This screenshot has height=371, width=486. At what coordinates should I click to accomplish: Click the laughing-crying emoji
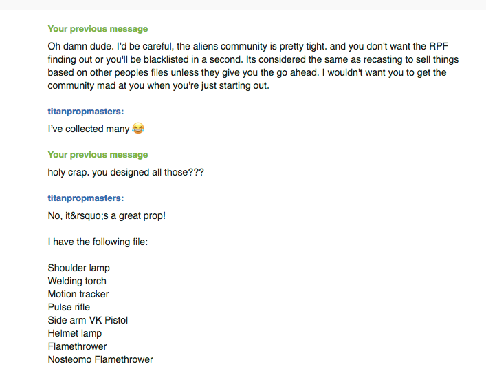coord(138,128)
